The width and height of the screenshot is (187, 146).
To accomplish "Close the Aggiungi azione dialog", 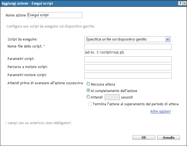I will [184, 3].
